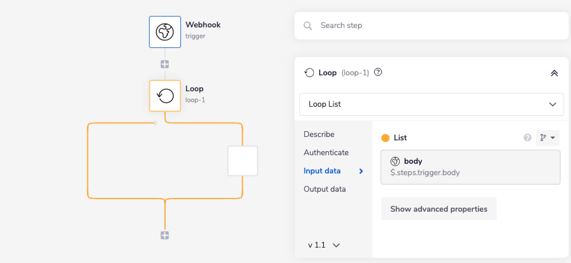
Task: Open the Loop help tooltip question mark
Action: tap(378, 73)
